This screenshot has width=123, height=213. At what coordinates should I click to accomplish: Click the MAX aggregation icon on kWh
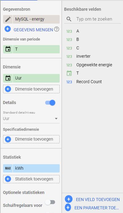(x=8, y=168)
